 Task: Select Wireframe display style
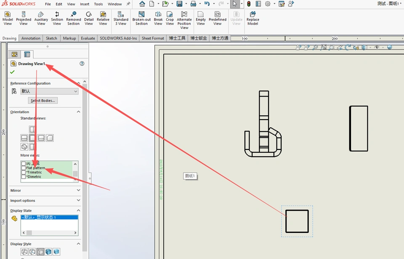pyautogui.click(x=24, y=251)
